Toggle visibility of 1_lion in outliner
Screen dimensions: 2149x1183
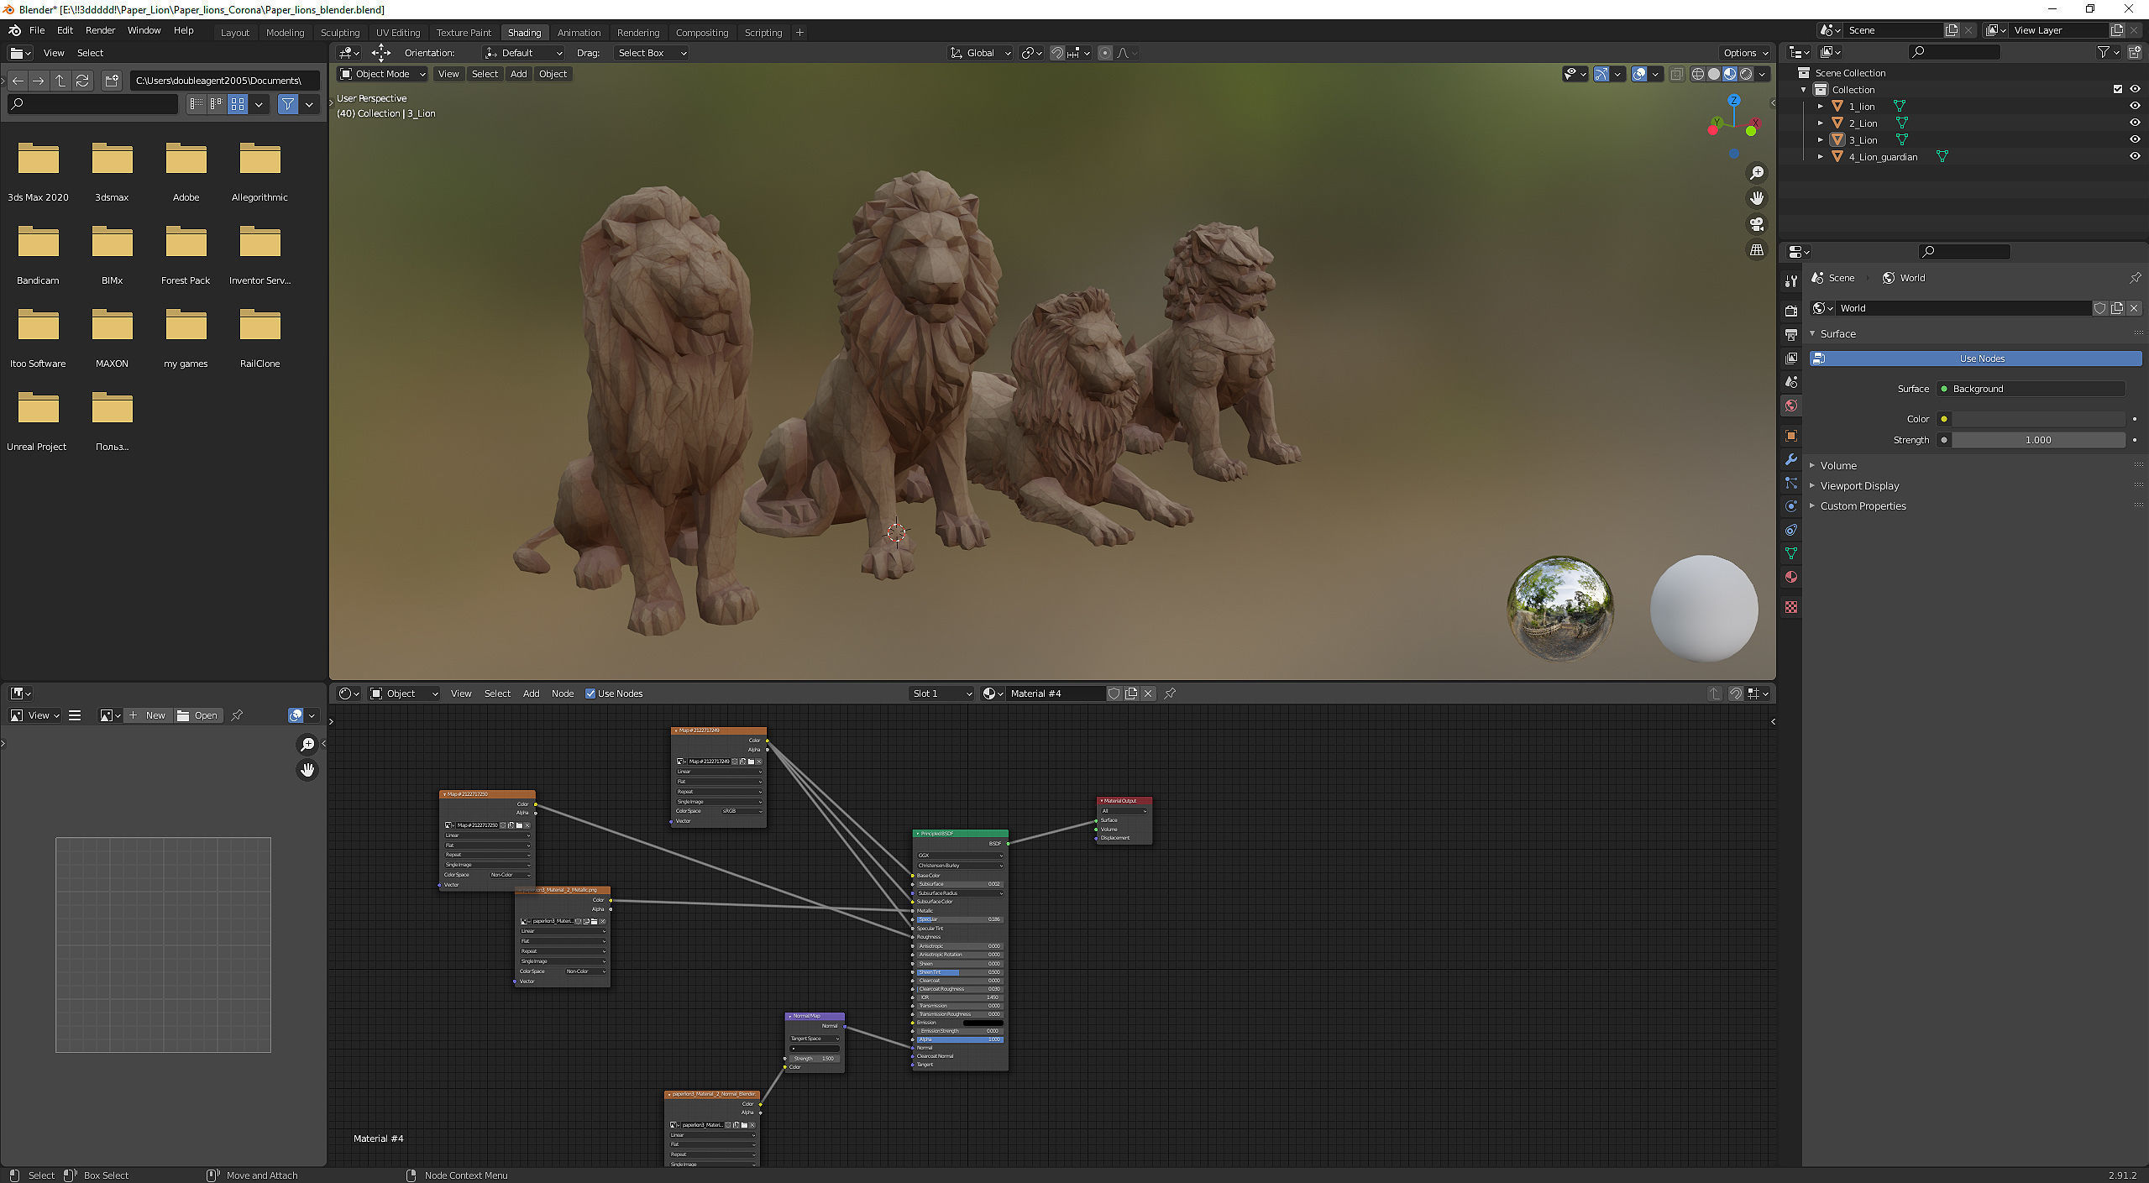pyautogui.click(x=2134, y=107)
